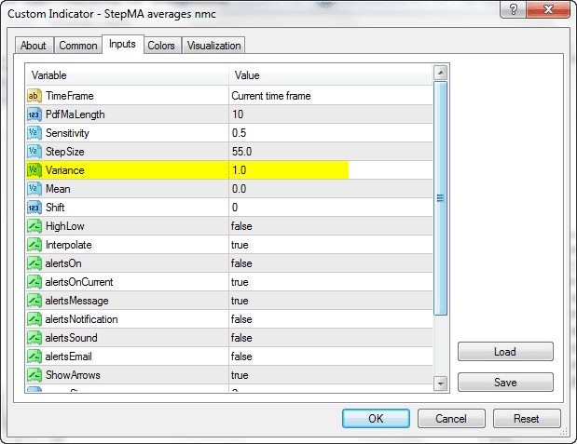Open the About tab
577x444 pixels.
(34, 46)
